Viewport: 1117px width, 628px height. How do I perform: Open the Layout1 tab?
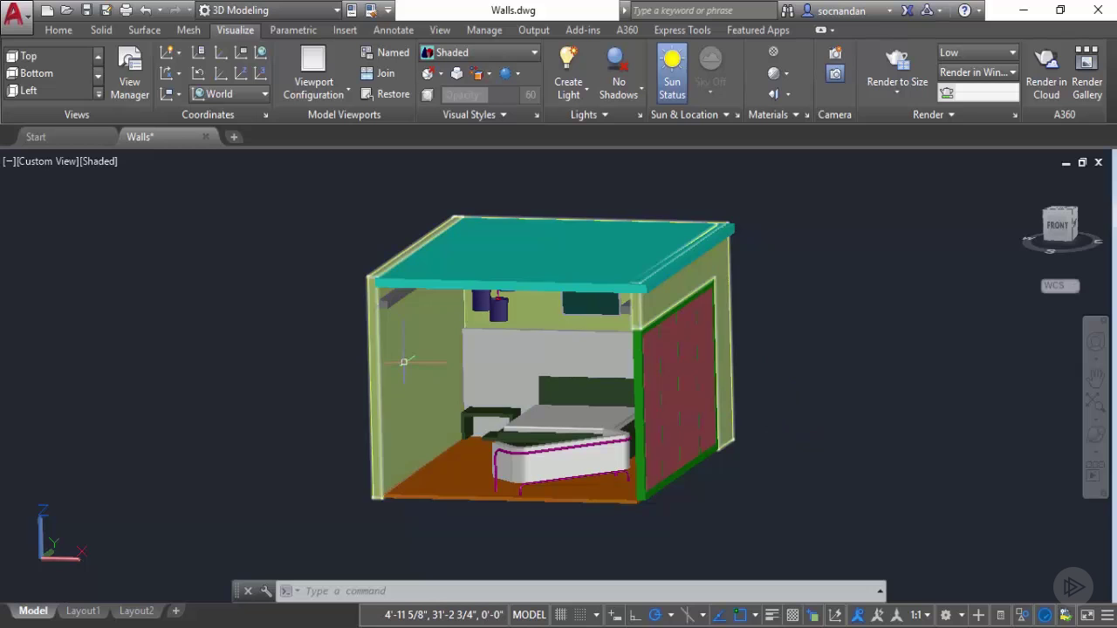(83, 611)
